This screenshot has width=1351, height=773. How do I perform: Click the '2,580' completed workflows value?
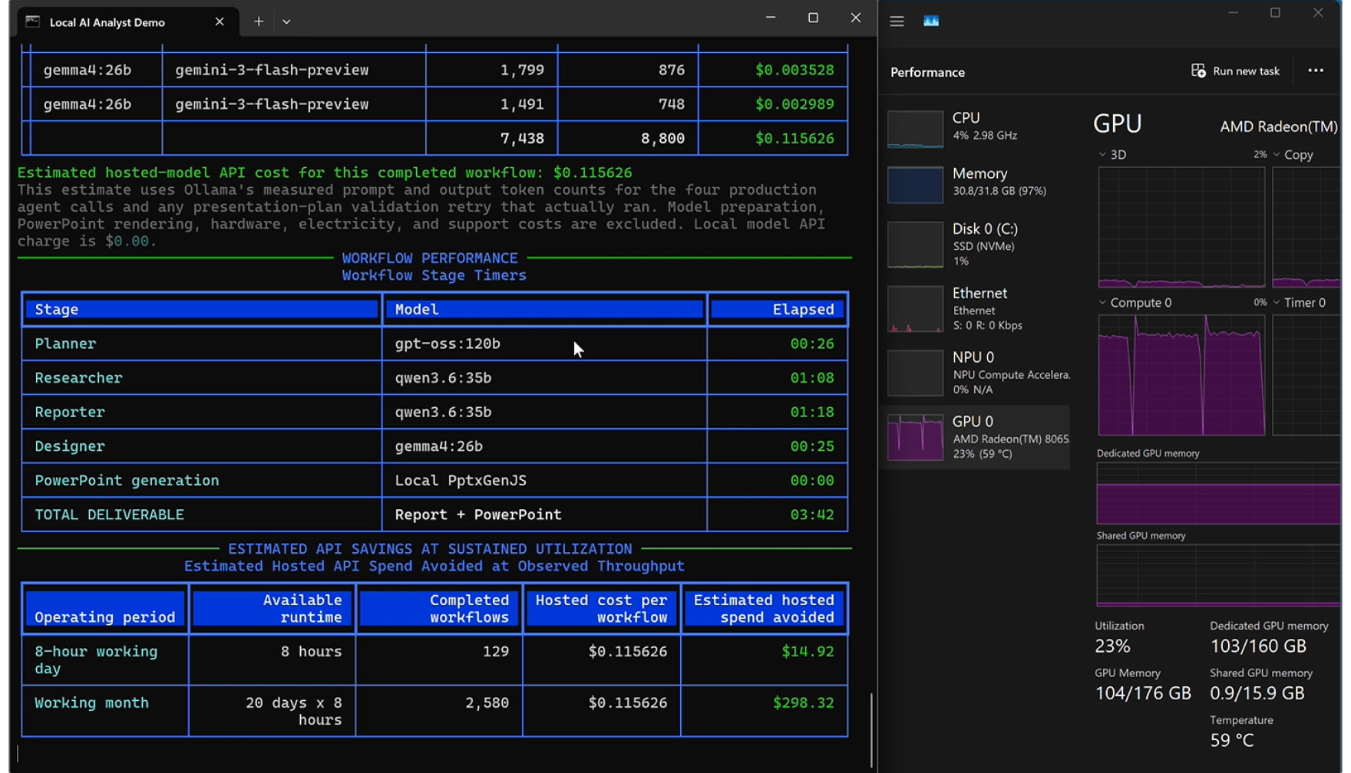tap(487, 702)
